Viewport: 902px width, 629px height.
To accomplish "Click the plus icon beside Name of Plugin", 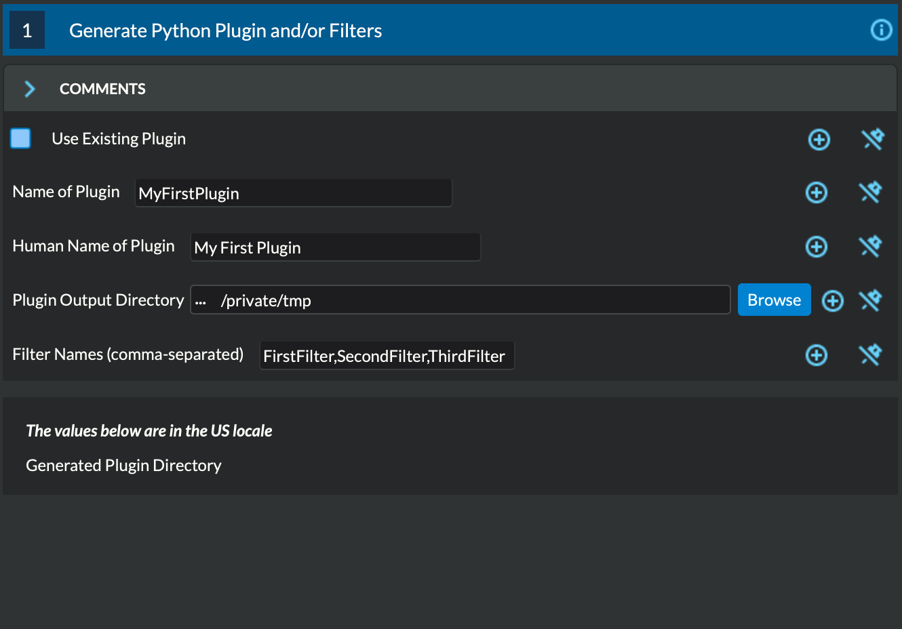I will coord(817,192).
